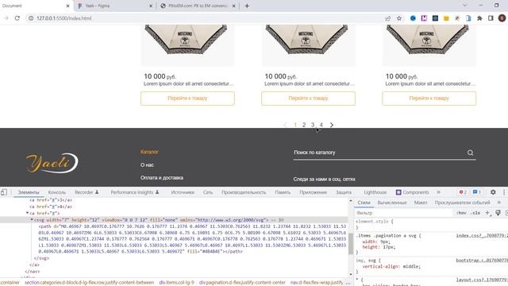Go to next page with pagination right arrow
Screen dimensions: 508x286
click(x=332, y=125)
